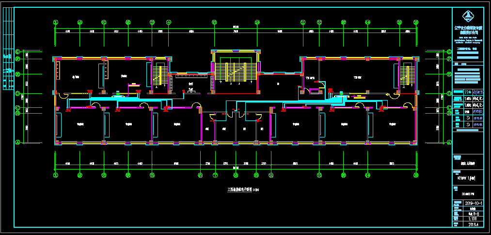Click the door swing arc in the far-left room
This screenshot has height=235, width=491.
tap(63, 96)
